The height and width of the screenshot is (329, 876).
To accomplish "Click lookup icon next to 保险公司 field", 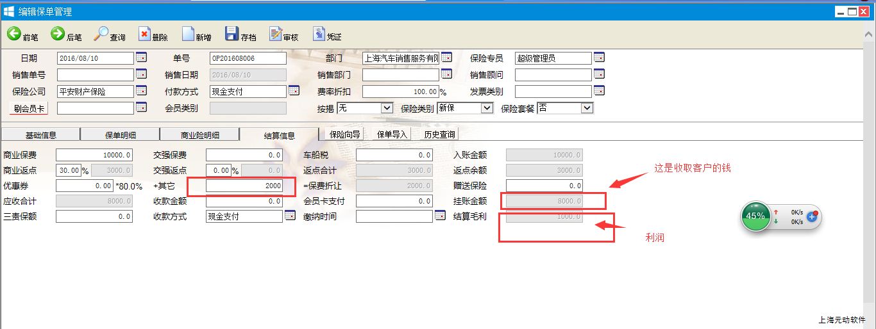I will tap(141, 91).
